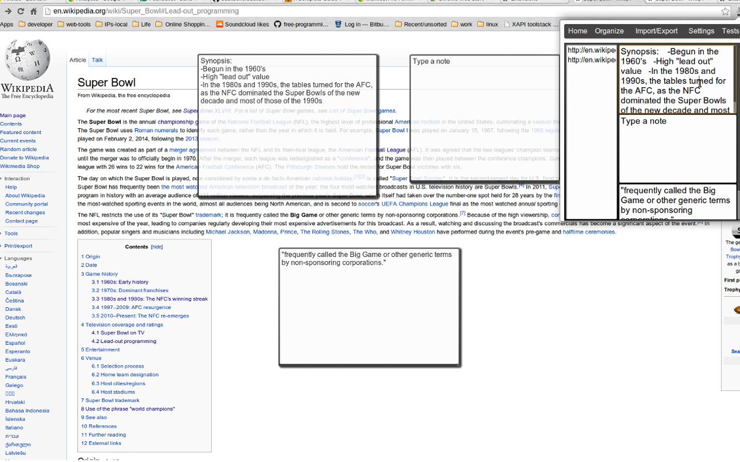Open the Recent/unsorted bookmarks folder

click(421, 24)
